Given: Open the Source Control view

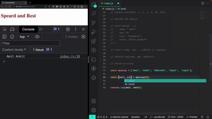Looking at the screenshot, I should [93, 23].
